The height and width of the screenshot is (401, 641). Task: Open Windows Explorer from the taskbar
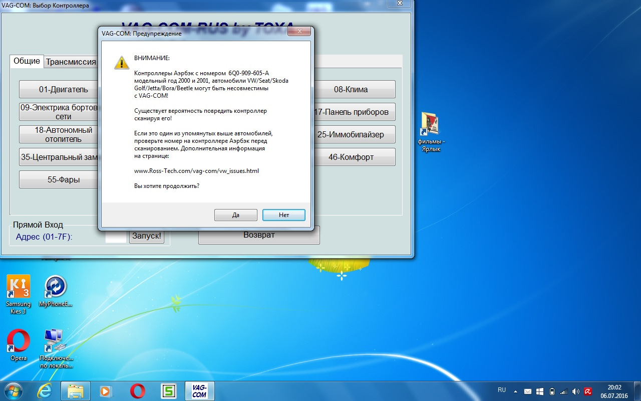pos(75,391)
